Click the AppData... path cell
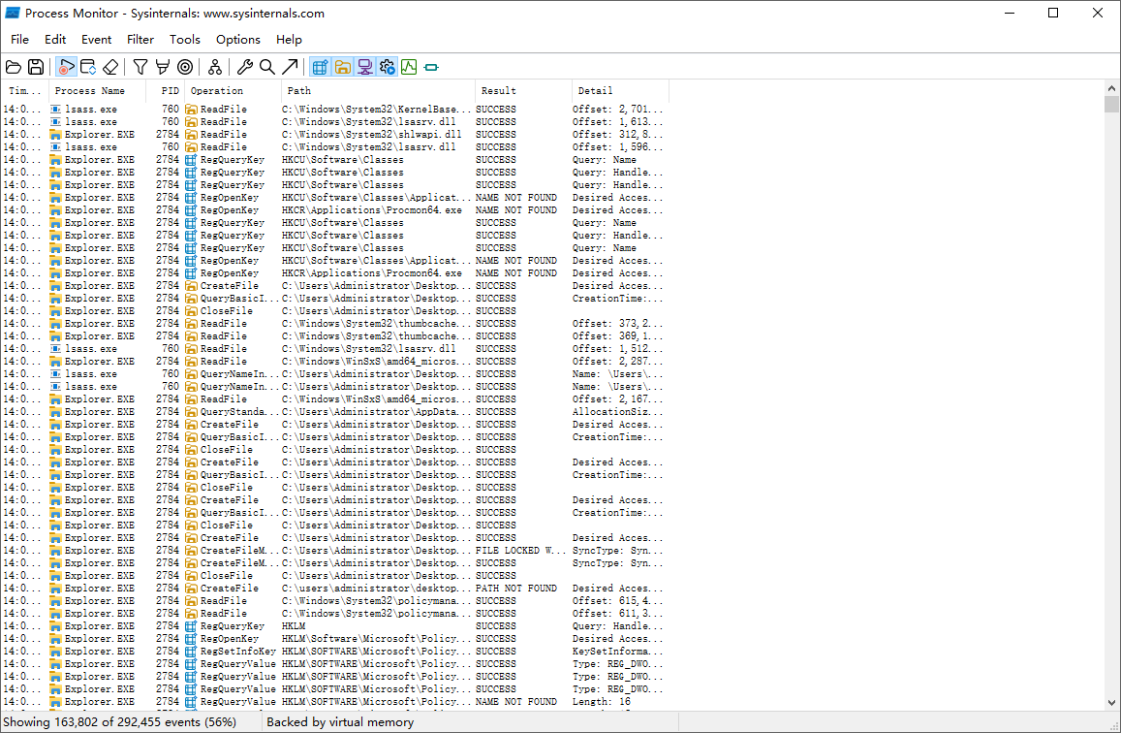Image resolution: width=1121 pixels, height=733 pixels. point(377,412)
